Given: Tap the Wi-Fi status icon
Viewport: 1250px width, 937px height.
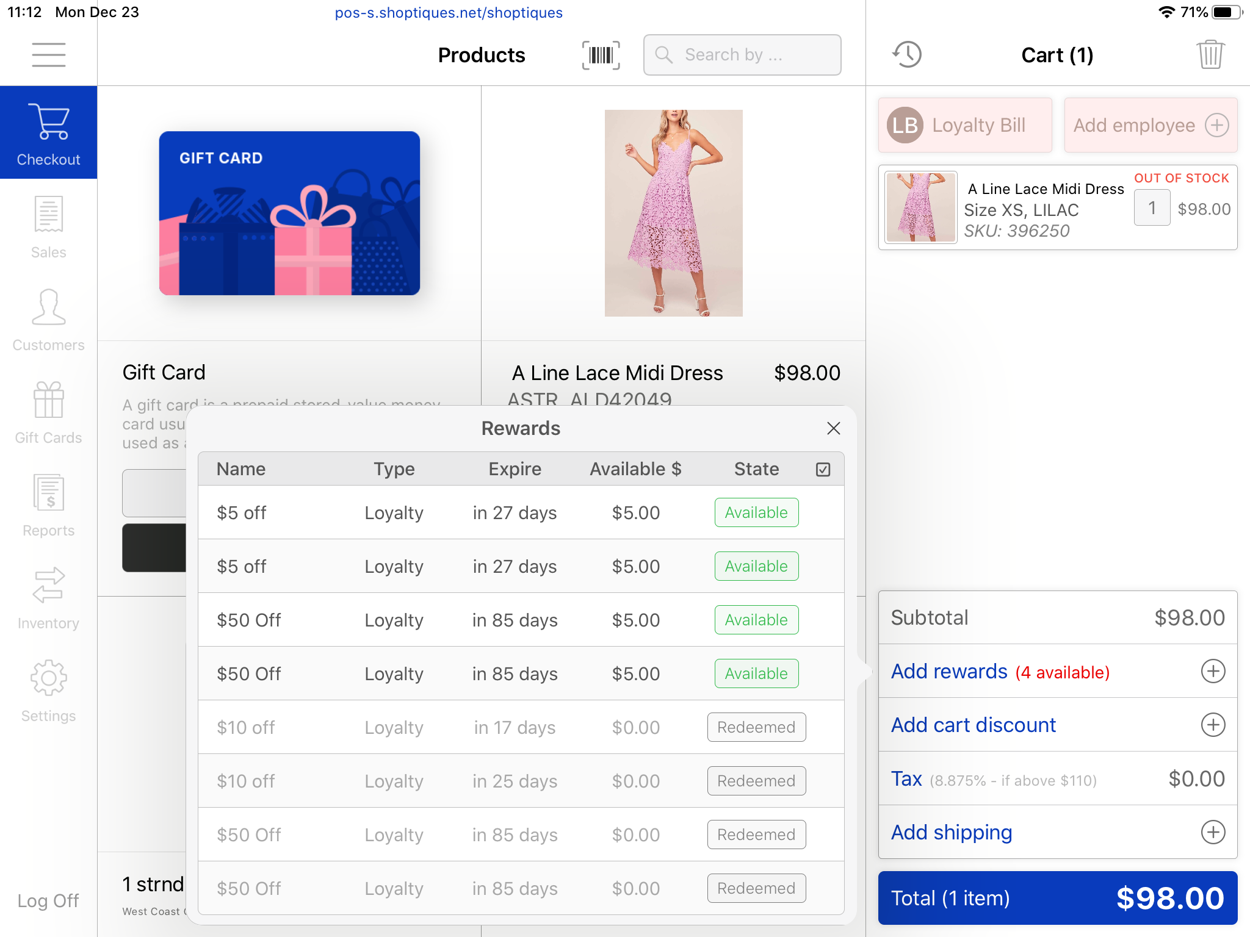Looking at the screenshot, I should 1166,12.
